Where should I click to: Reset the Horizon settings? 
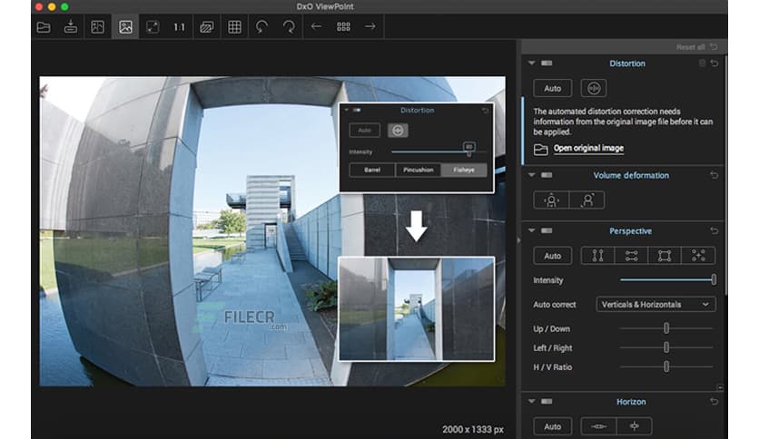click(x=715, y=401)
